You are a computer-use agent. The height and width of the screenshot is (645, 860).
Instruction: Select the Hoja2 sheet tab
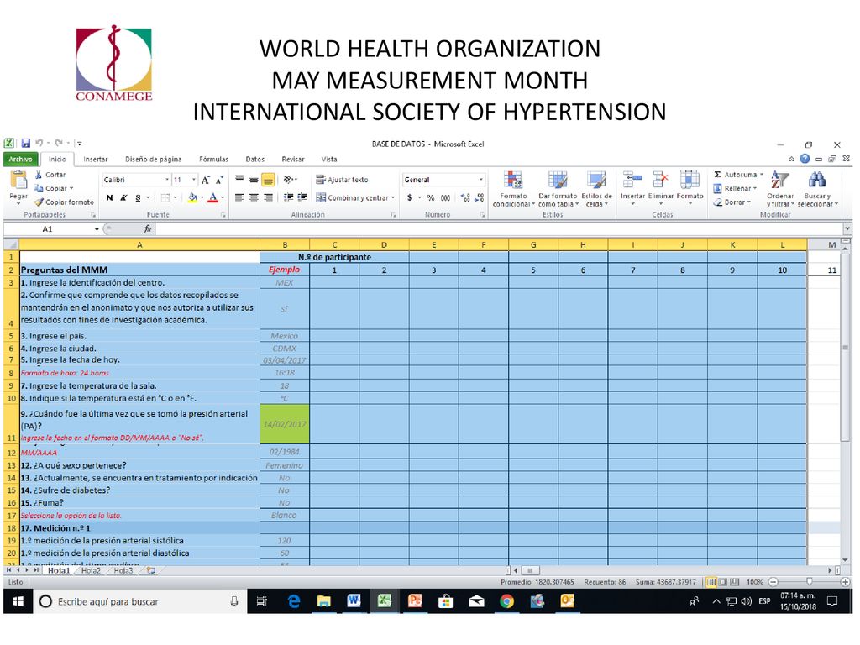point(91,570)
